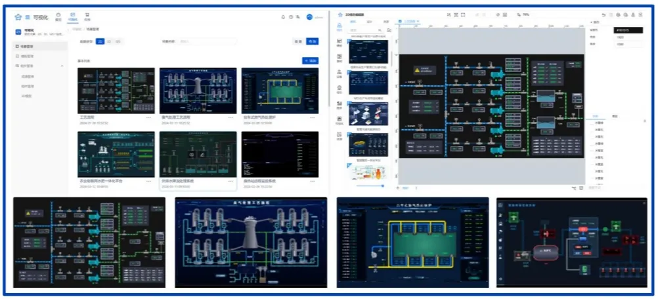The width and height of the screenshot is (658, 299).
Task: Select the 3D scene type option
Action: click(109, 41)
